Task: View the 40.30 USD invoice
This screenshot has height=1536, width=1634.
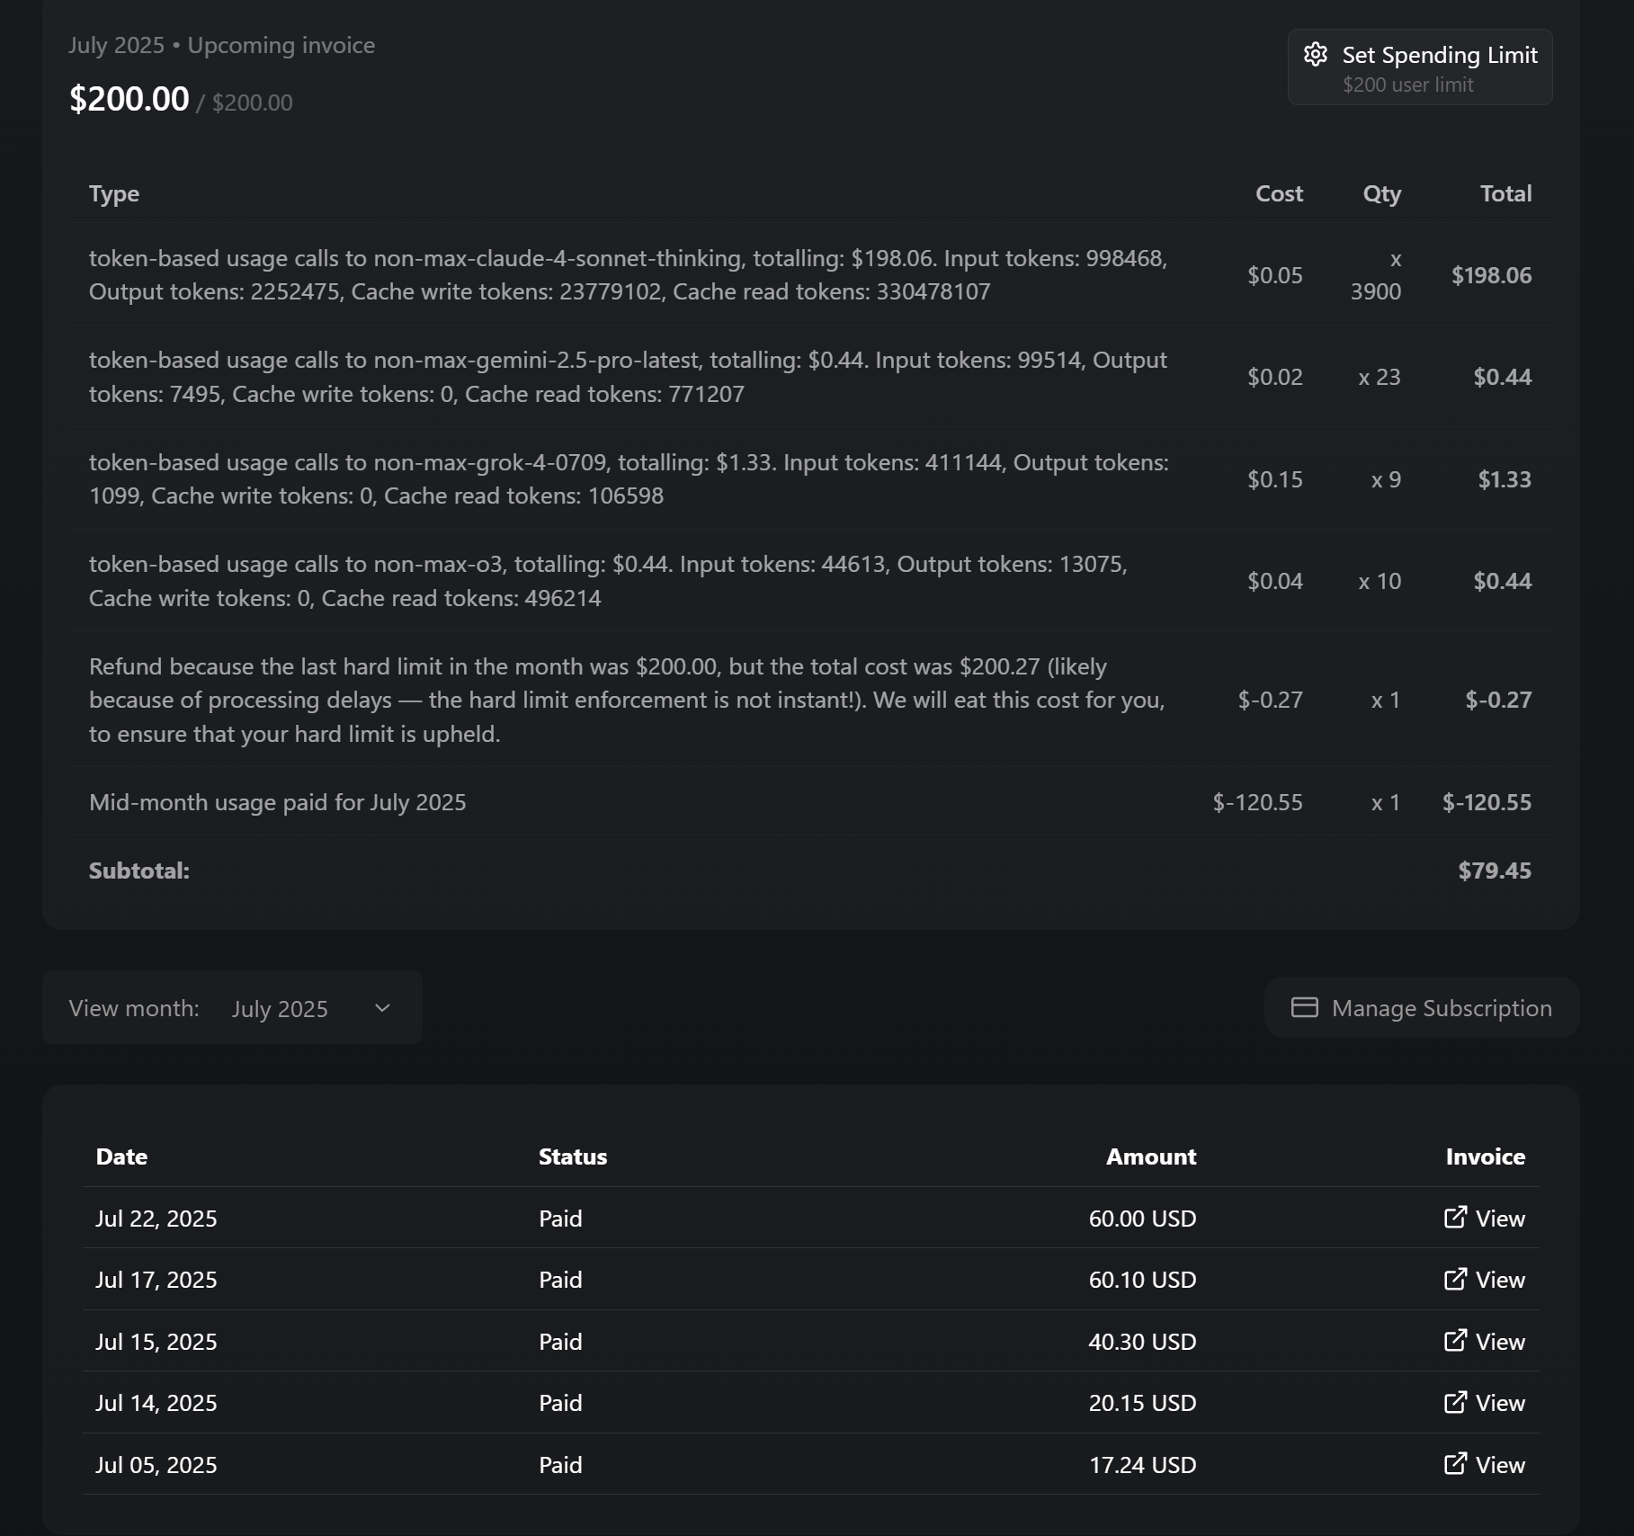Action: point(1500,1342)
